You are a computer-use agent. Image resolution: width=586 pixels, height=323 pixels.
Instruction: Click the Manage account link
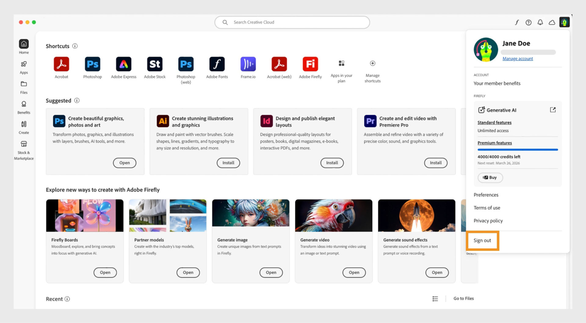(518, 58)
